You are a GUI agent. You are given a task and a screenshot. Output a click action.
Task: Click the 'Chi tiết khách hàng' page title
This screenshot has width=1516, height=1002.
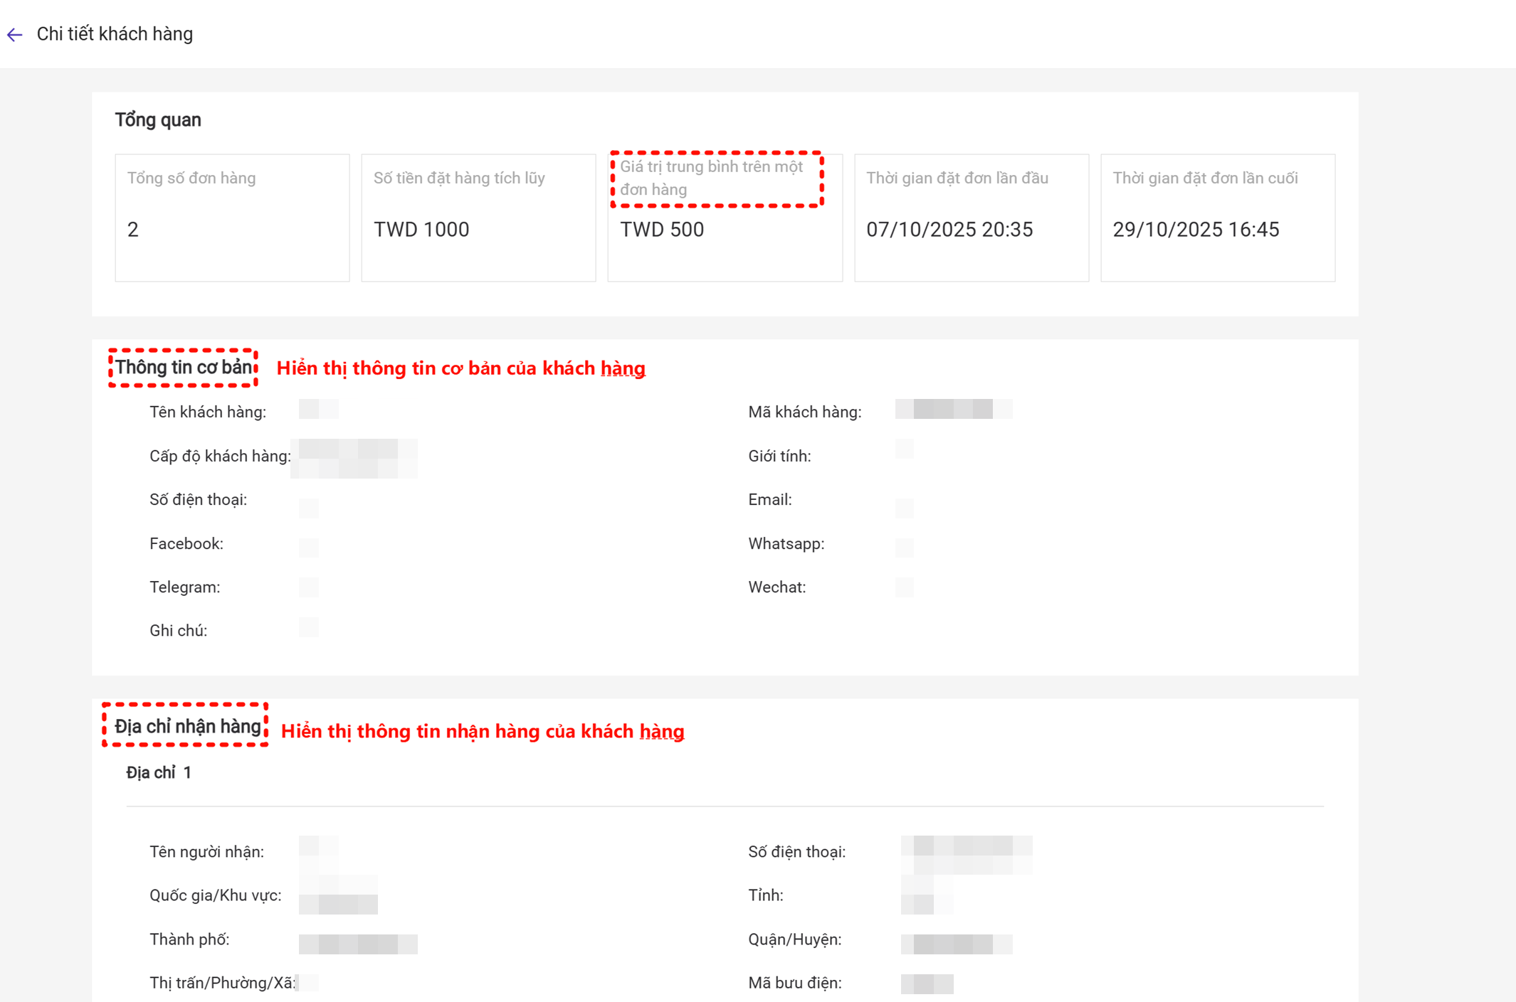pyautogui.click(x=115, y=34)
